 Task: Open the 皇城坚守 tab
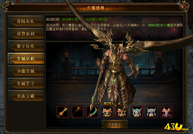point(26,83)
